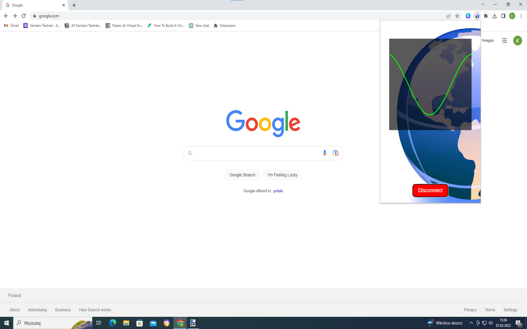Open volume control in system tray
Screen dimensions: 527x329
click(491, 323)
